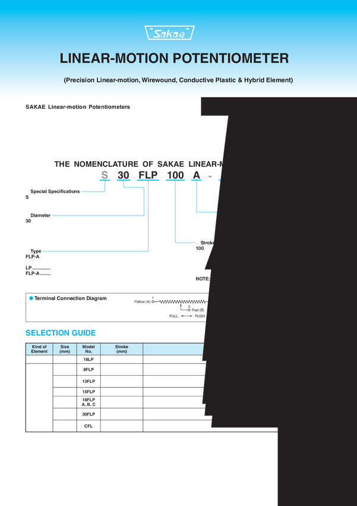Select the 'SAKAE Linear-motion Potentiometers' heading
Viewport: 357px width, 506px height.
click(78, 107)
